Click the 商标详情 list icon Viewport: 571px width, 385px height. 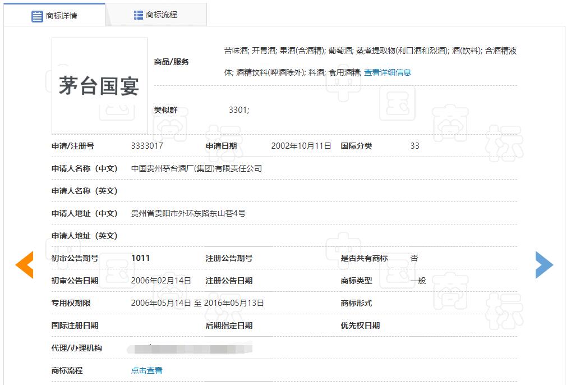click(x=37, y=16)
